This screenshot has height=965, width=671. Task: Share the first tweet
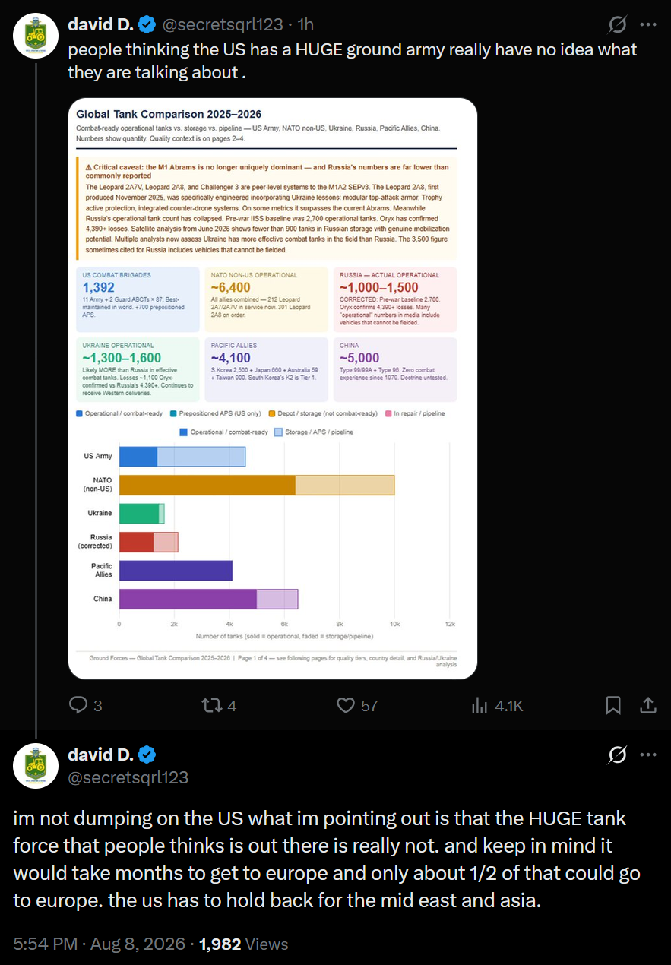click(x=648, y=706)
